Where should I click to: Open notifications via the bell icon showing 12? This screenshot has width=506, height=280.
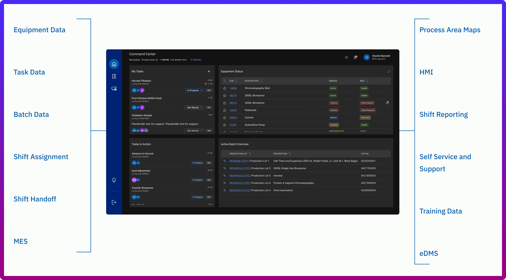(x=355, y=57)
